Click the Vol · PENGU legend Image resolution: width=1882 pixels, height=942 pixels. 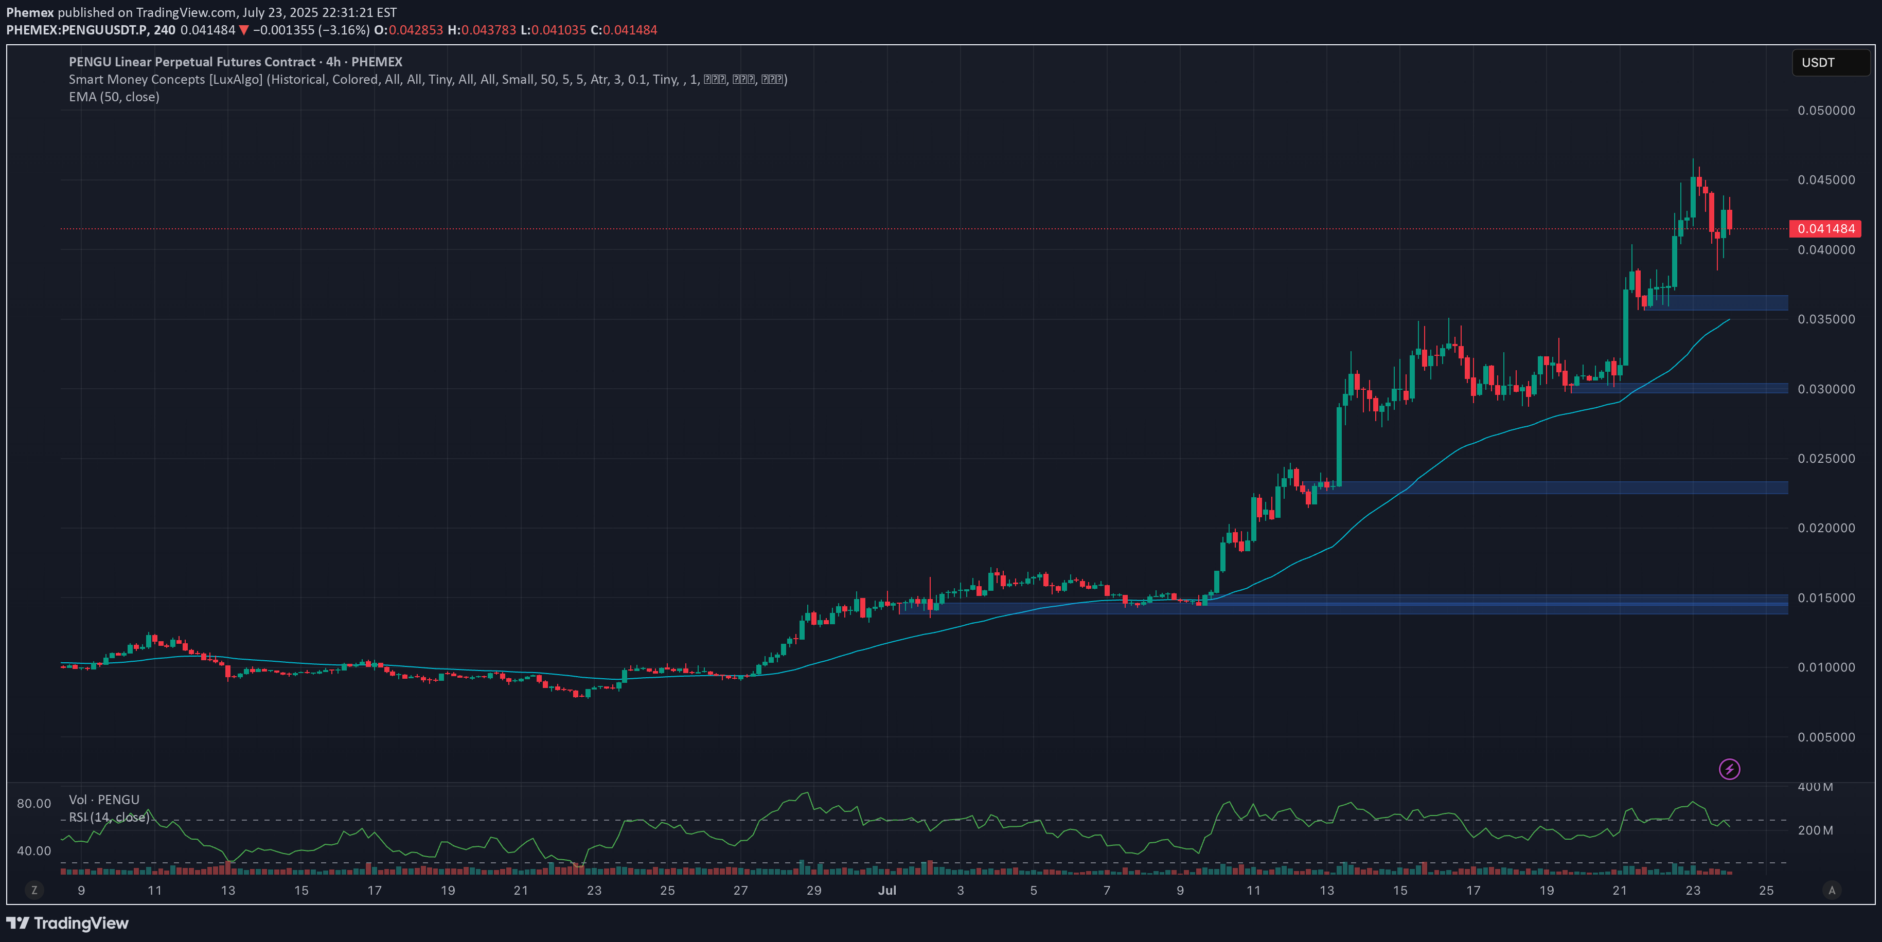click(104, 800)
